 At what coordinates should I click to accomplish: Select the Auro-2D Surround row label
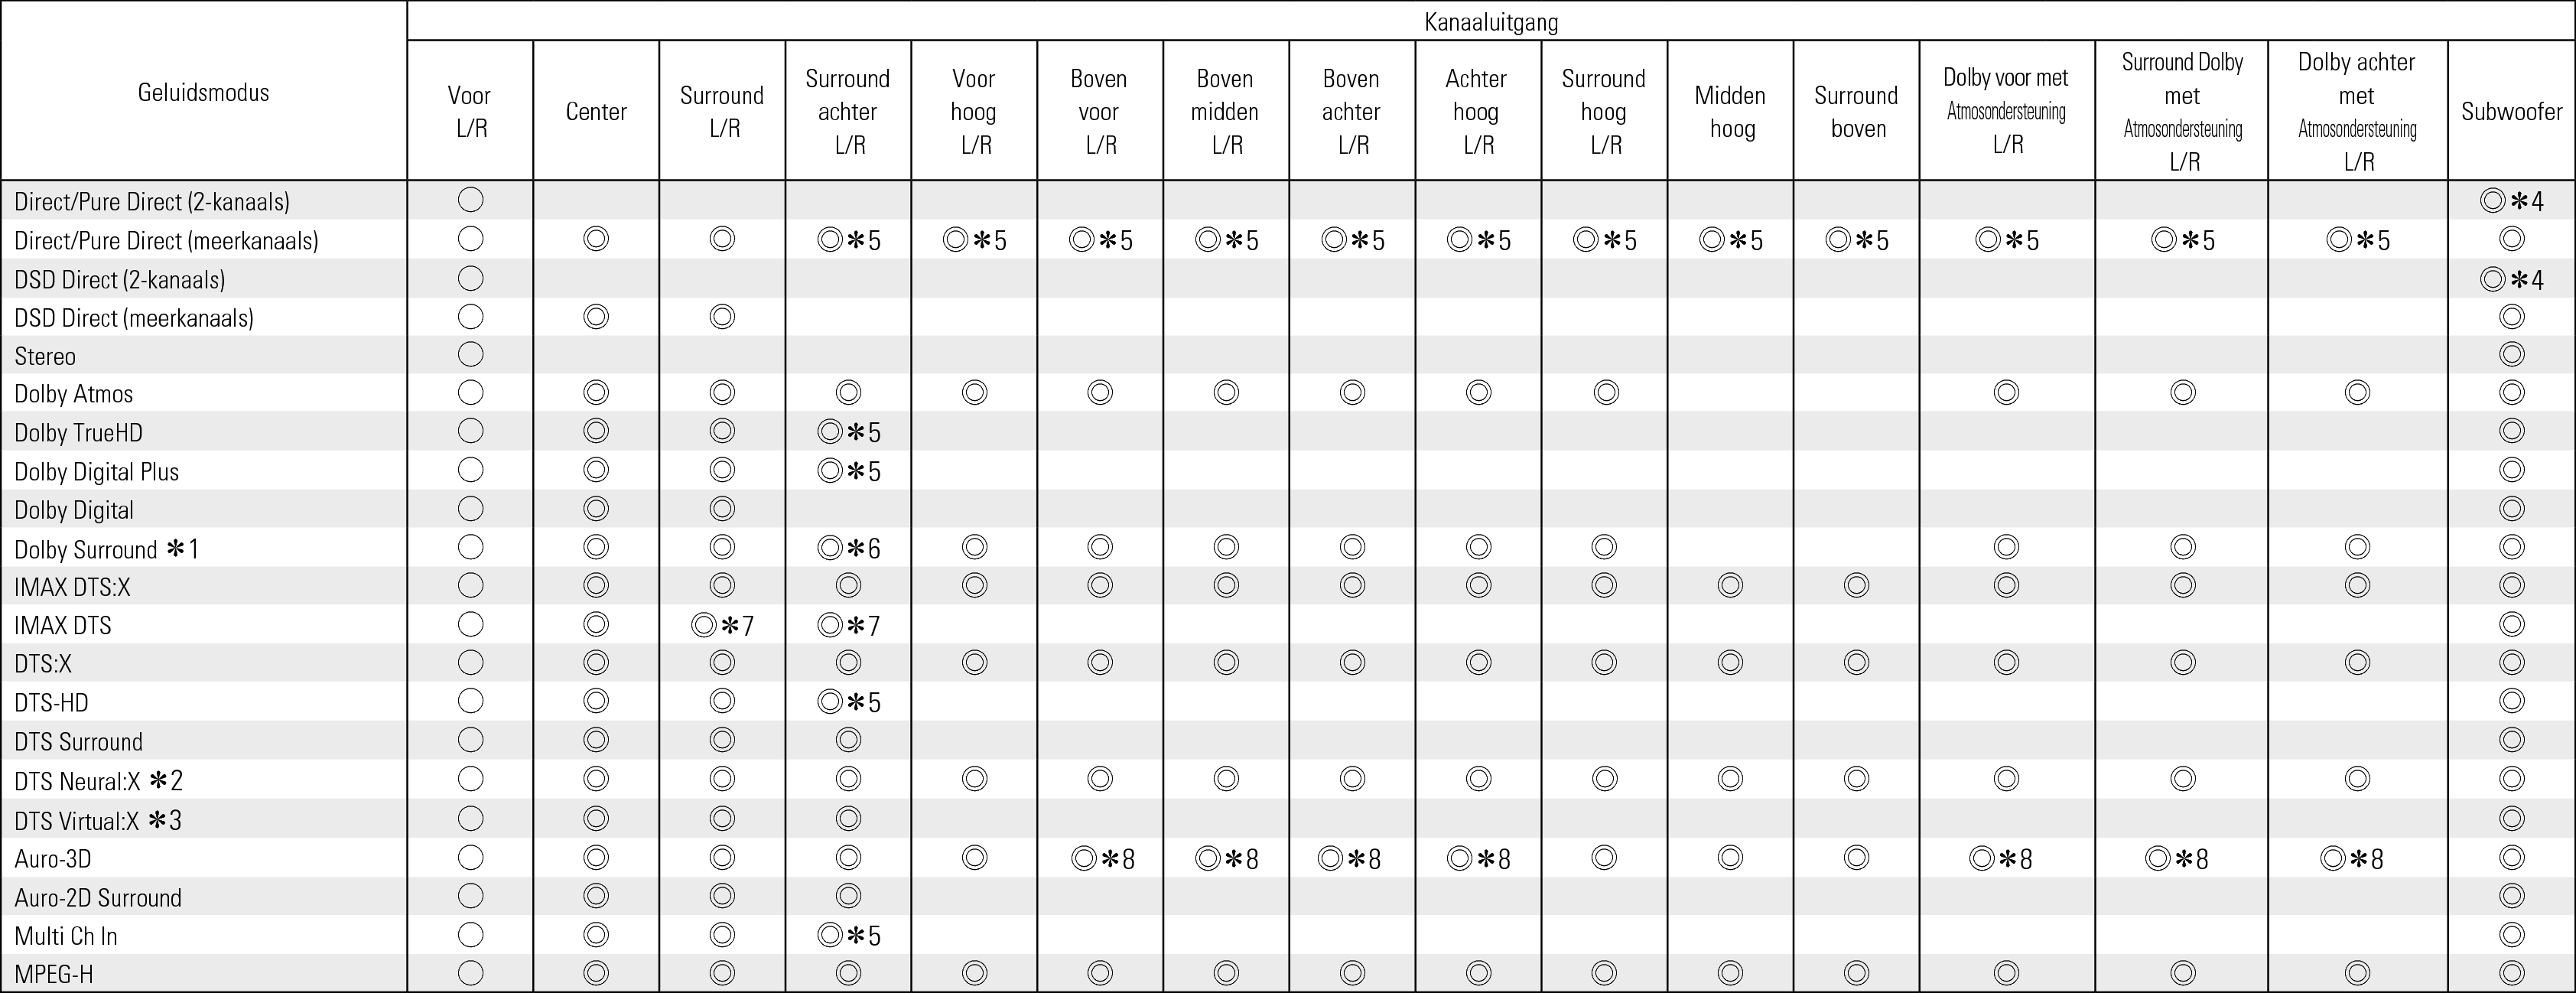coord(98,898)
